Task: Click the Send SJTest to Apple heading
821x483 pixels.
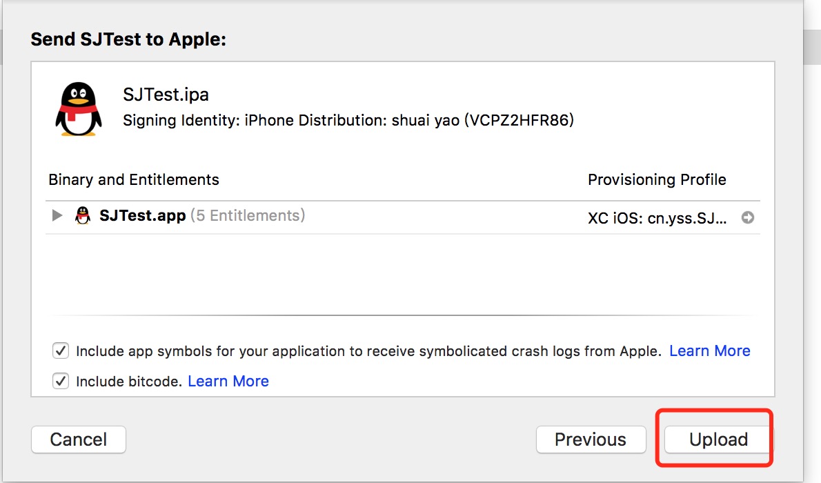Action: click(x=128, y=39)
